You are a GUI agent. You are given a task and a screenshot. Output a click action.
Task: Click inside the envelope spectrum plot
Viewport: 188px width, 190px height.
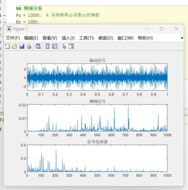click(x=97, y=158)
